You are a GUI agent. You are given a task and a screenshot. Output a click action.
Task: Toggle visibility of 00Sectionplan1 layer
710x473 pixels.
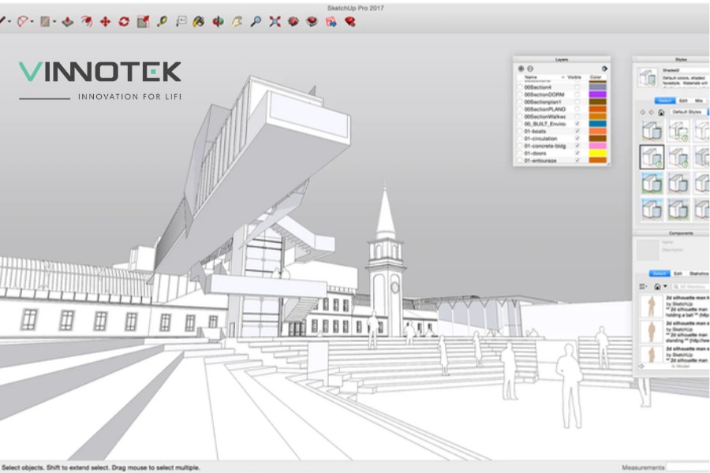[x=577, y=102]
